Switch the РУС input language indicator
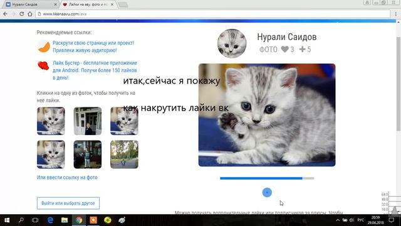 click(x=361, y=220)
